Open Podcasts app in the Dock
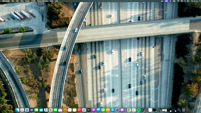The image size is (201, 113). point(94,110)
